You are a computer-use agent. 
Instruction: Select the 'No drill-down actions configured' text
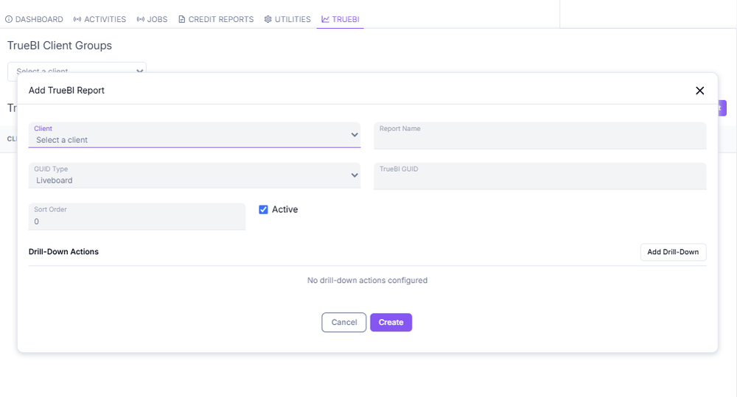[368, 281]
